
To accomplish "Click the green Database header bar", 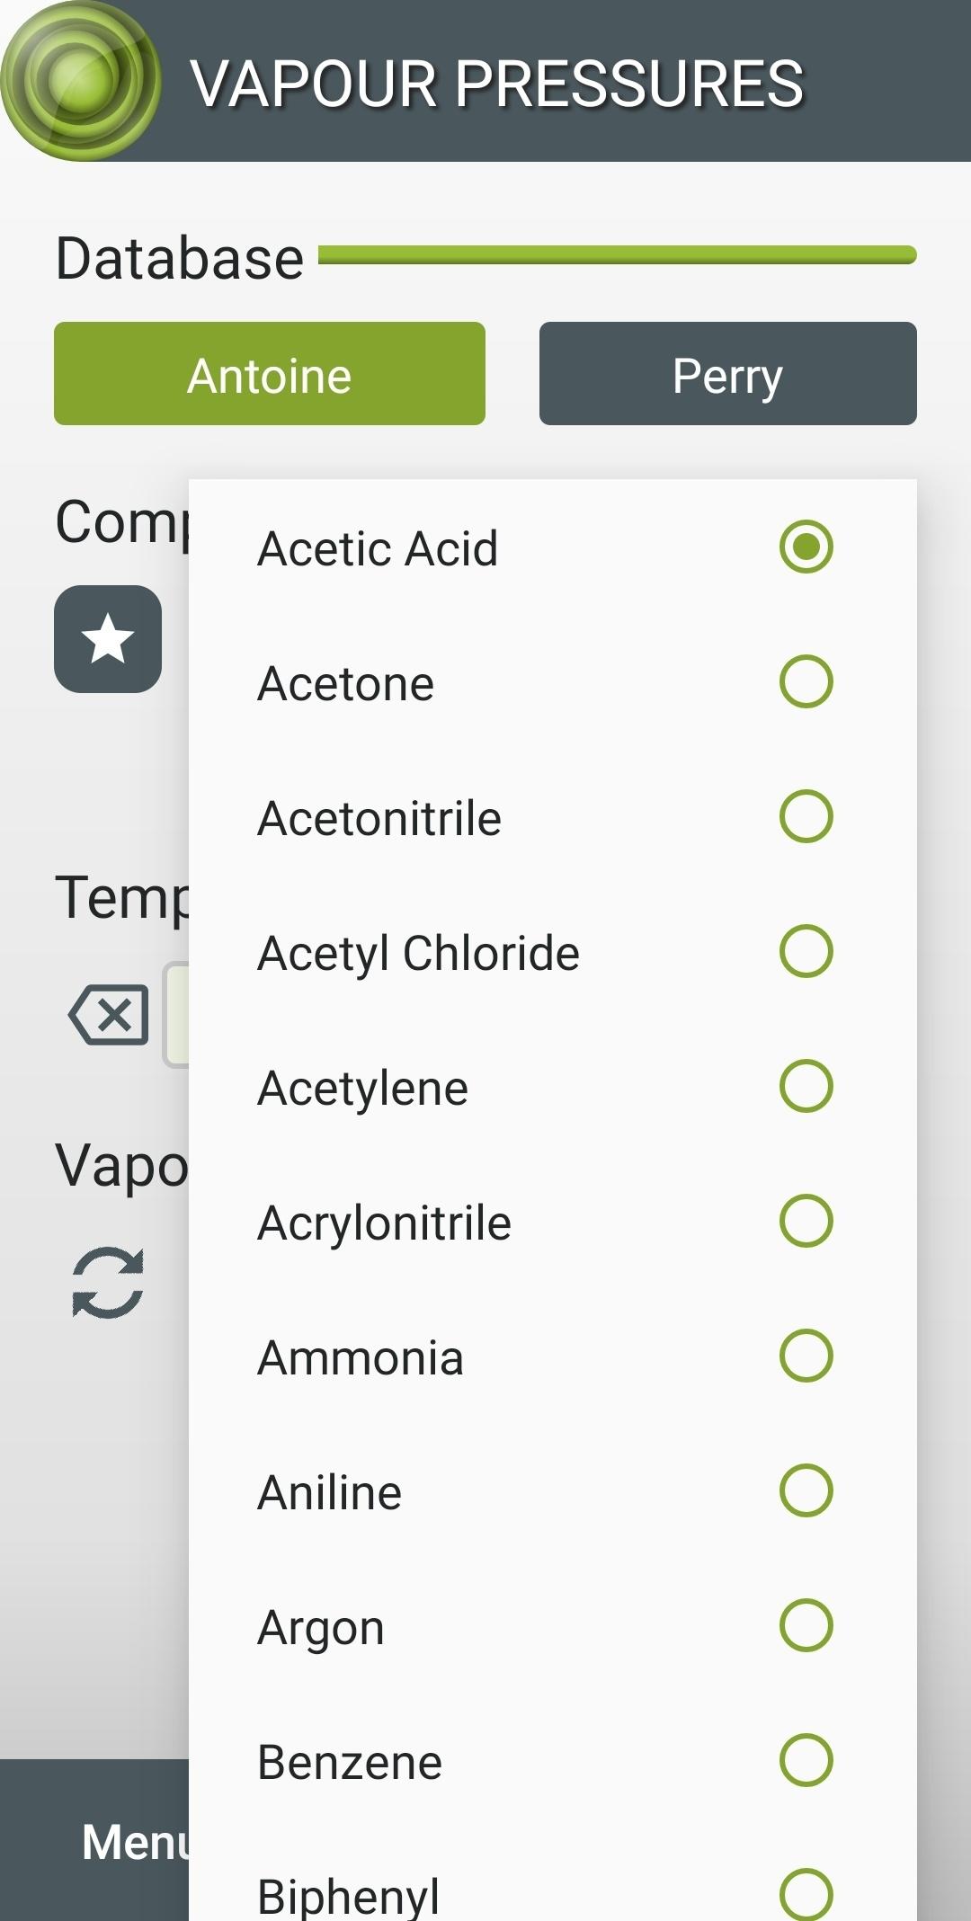I will 618,255.
